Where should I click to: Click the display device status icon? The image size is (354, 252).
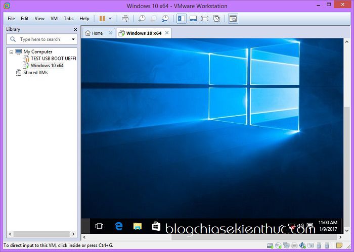click(x=311, y=245)
